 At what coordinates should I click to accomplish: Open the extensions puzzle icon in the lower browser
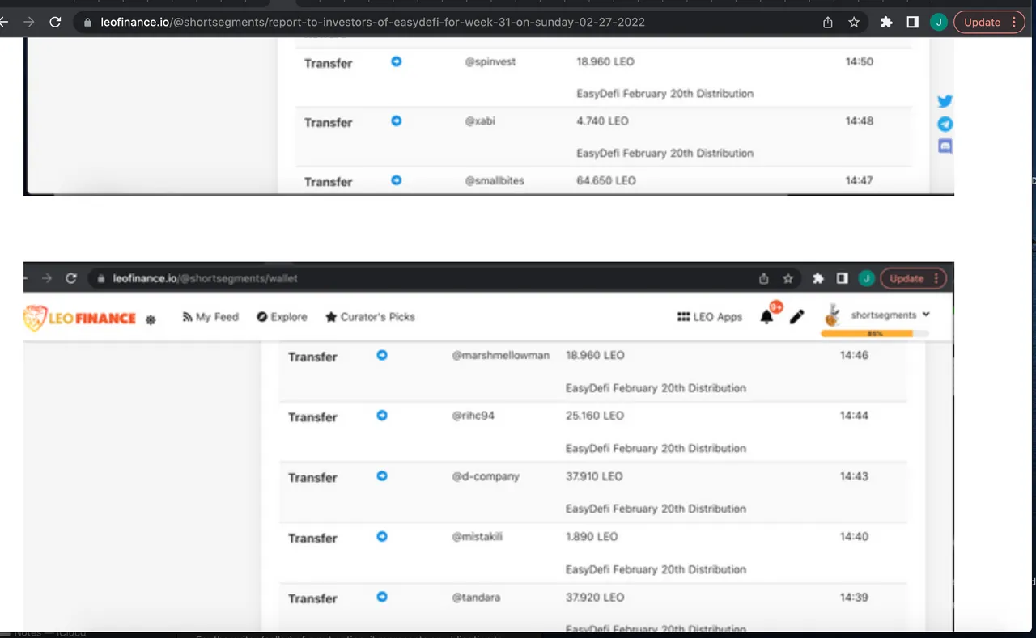point(818,278)
